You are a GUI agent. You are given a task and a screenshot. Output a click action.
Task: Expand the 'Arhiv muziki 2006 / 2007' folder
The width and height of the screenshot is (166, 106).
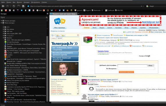click(x=3, y=34)
